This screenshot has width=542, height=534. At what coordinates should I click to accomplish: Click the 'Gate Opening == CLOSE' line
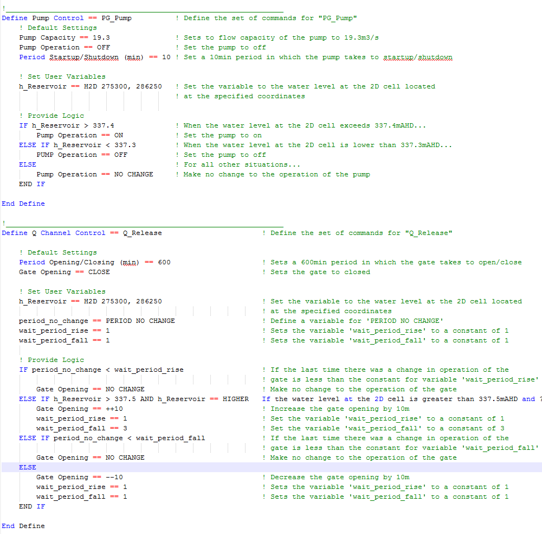click(x=64, y=272)
